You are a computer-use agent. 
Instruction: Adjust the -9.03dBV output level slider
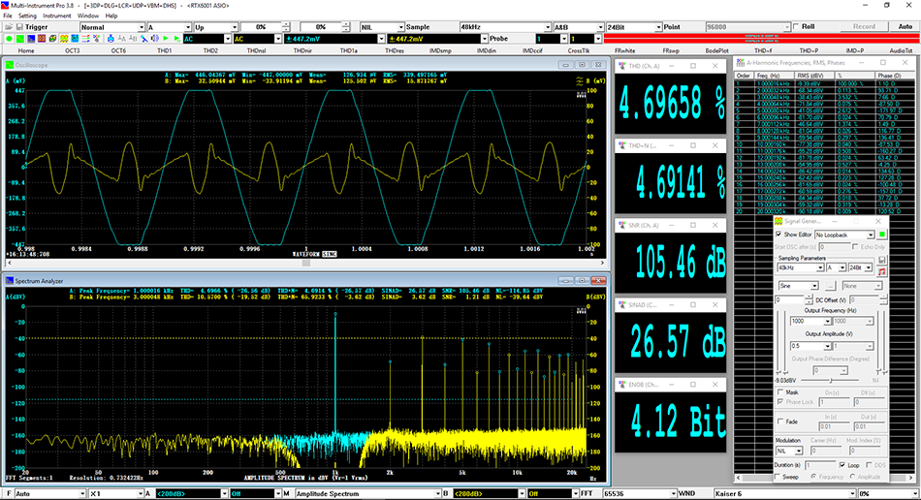point(831,380)
